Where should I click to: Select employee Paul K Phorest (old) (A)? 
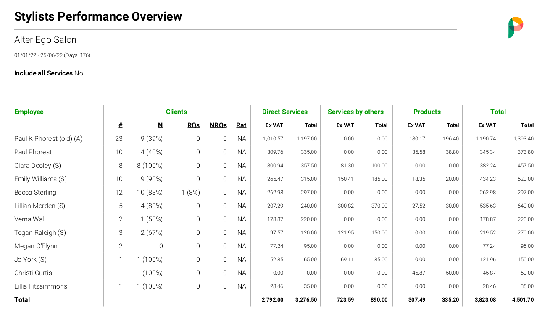pyautogui.click(x=48, y=139)
